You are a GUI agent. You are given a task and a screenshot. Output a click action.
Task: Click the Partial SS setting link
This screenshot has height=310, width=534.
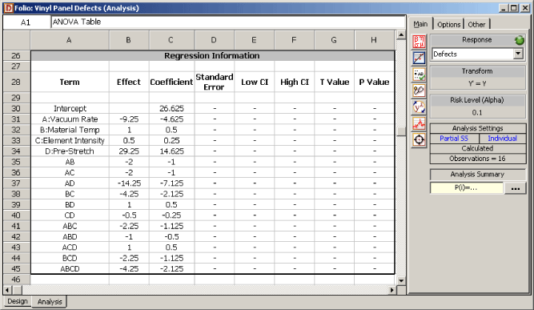tap(454, 139)
